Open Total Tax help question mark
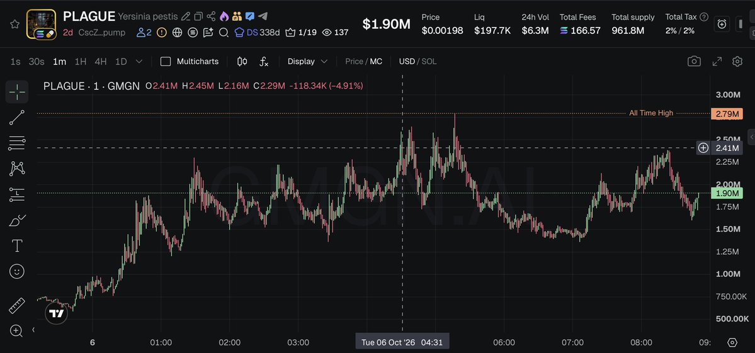 704,17
